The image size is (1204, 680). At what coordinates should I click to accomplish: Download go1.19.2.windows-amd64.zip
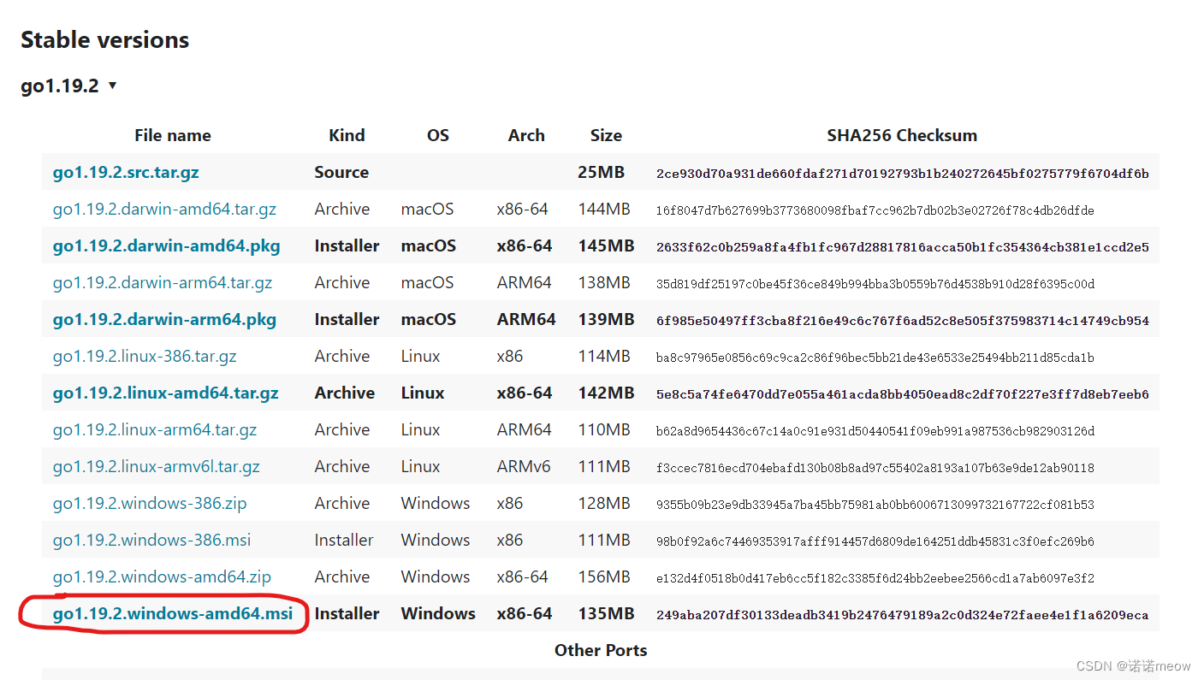pos(162,577)
